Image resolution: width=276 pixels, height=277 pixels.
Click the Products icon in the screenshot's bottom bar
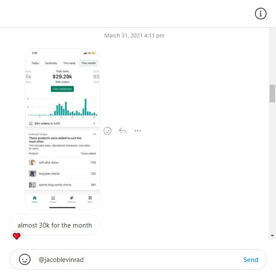click(72, 199)
